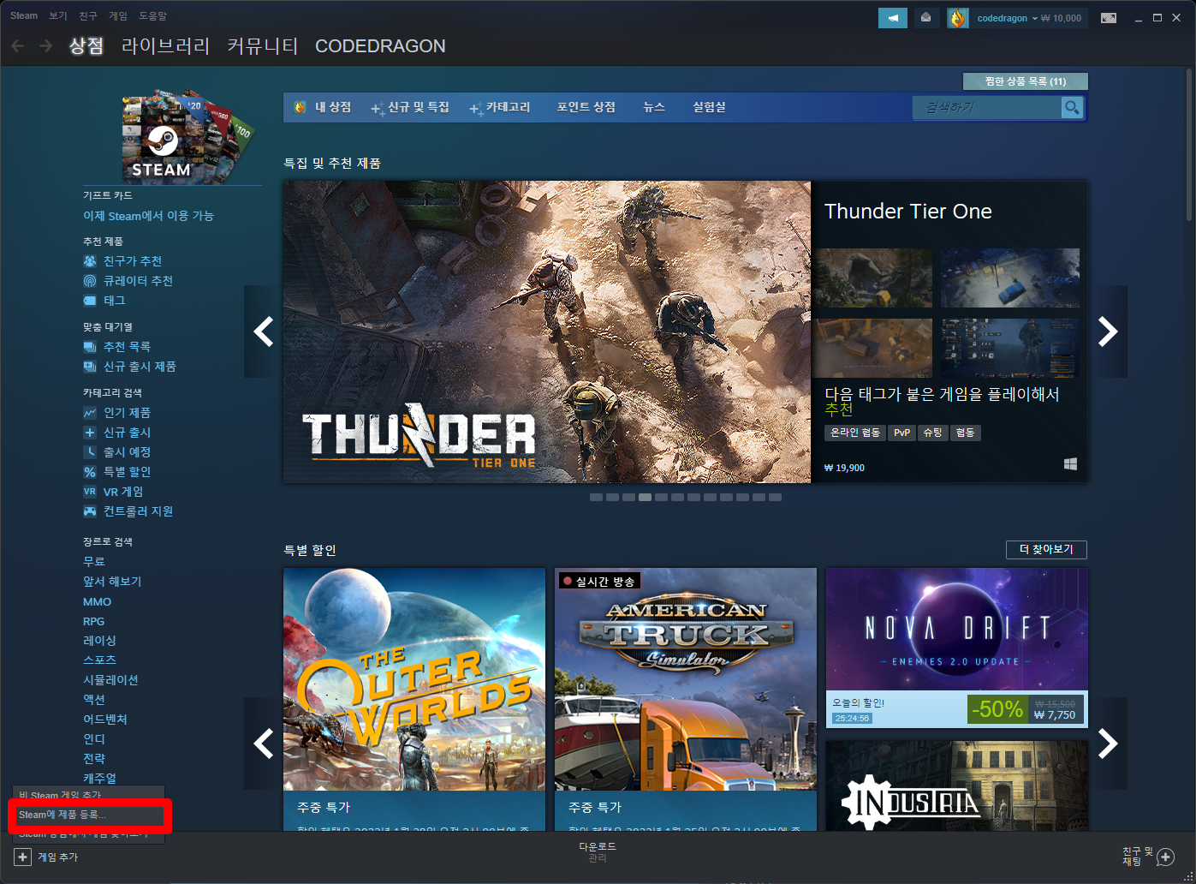Image resolution: width=1196 pixels, height=884 pixels.
Task: Show next special offers page
Action: coord(1108,744)
